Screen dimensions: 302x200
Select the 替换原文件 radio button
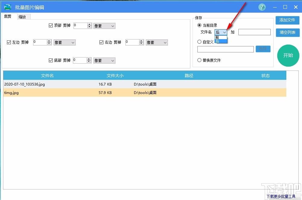(199, 60)
